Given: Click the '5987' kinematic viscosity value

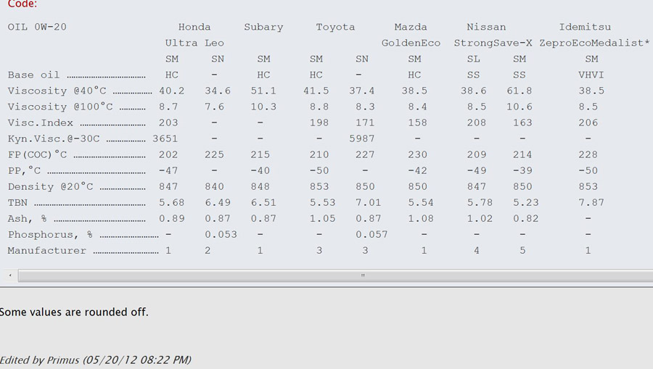Looking at the screenshot, I should [362, 138].
